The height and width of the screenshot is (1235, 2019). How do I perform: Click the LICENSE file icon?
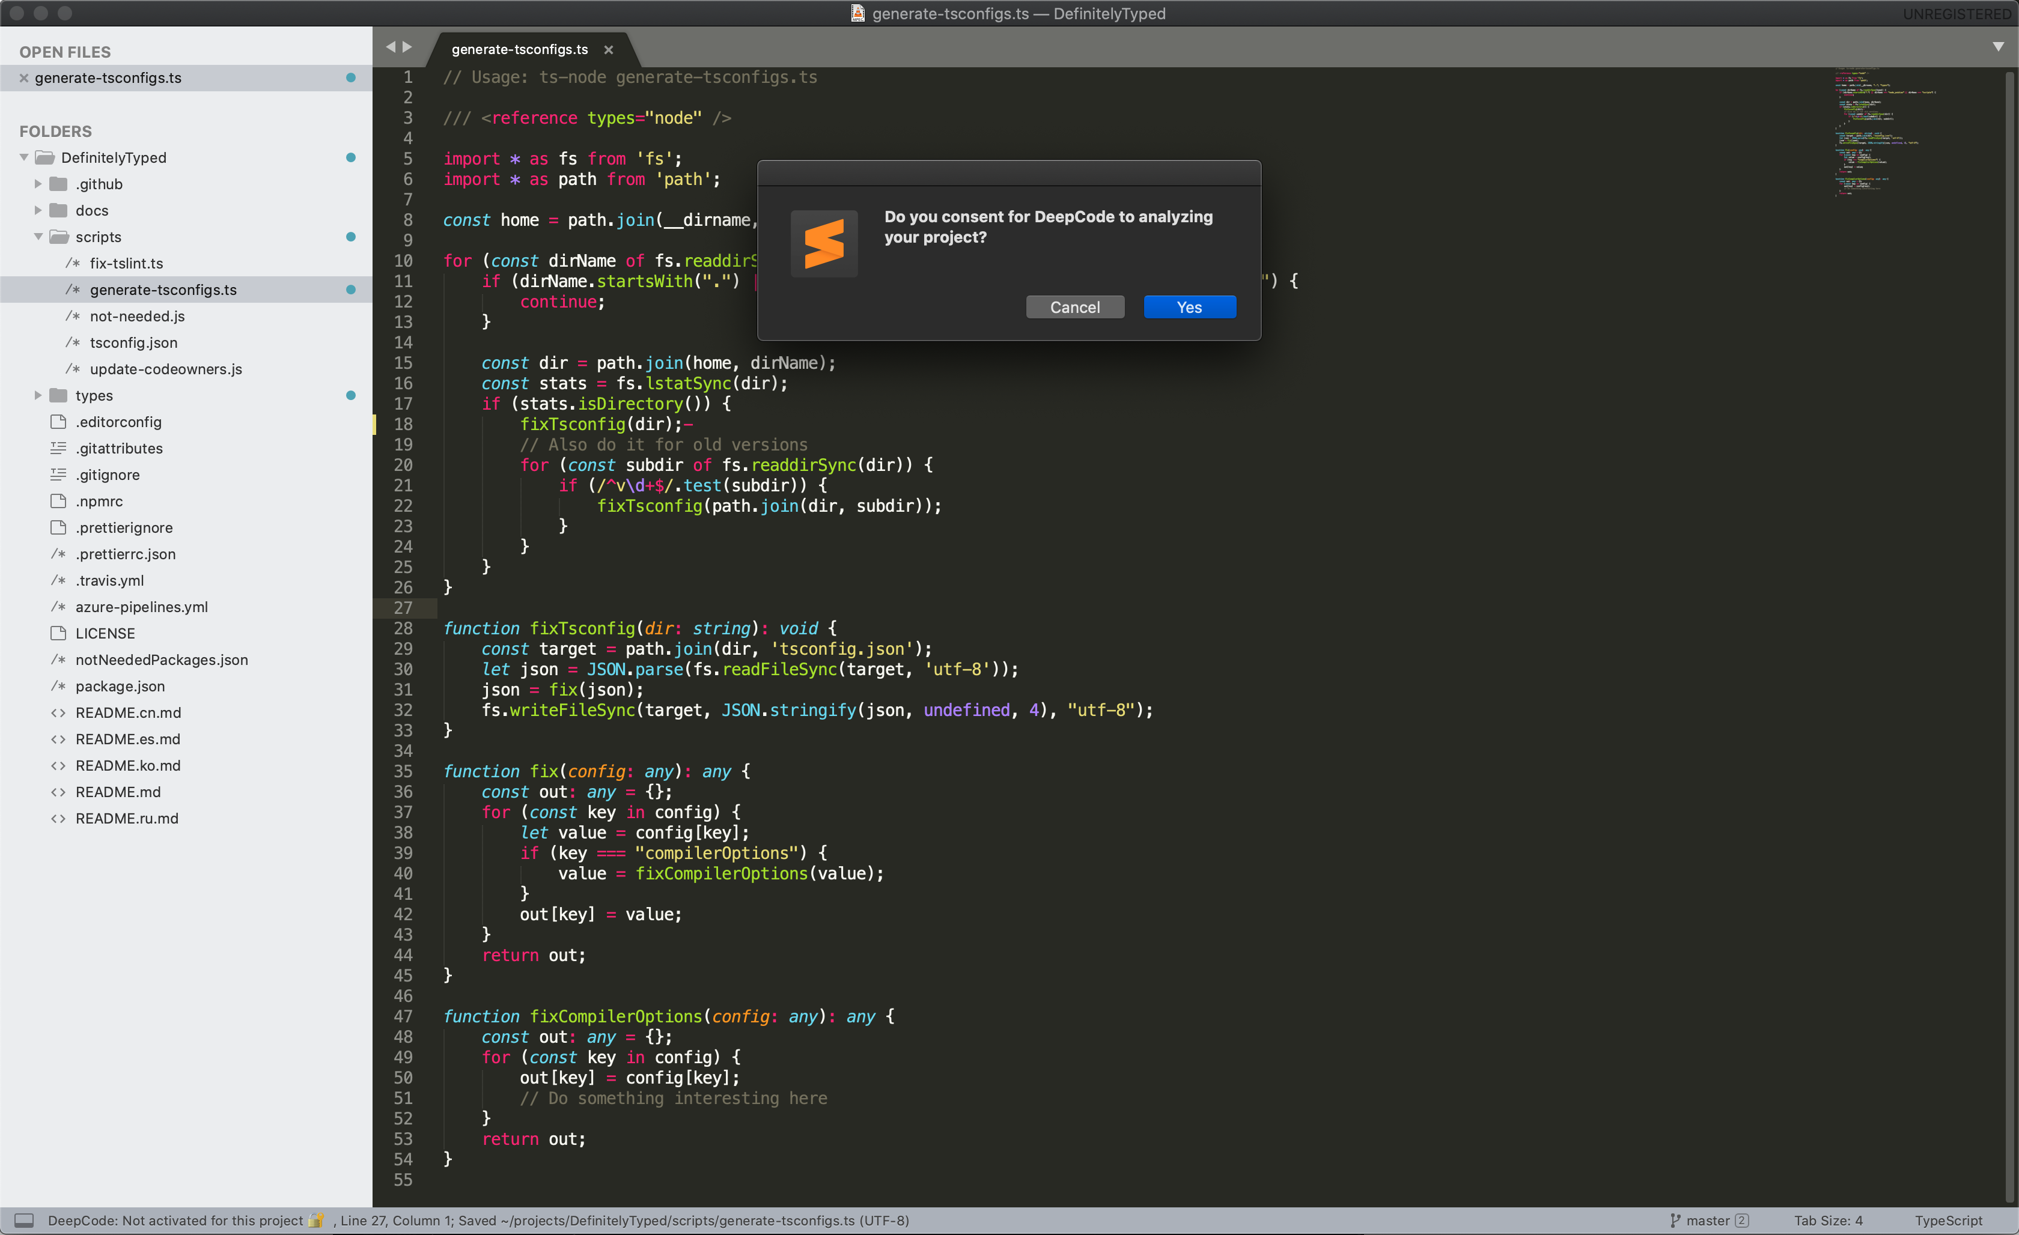[x=58, y=633]
